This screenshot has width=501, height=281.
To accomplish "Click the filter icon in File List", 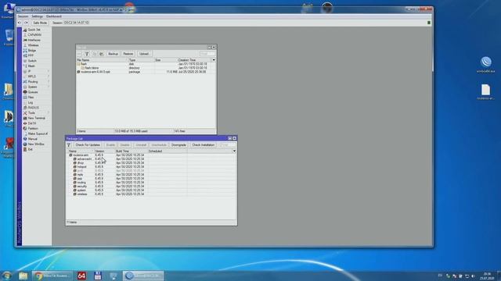I will pos(87,54).
